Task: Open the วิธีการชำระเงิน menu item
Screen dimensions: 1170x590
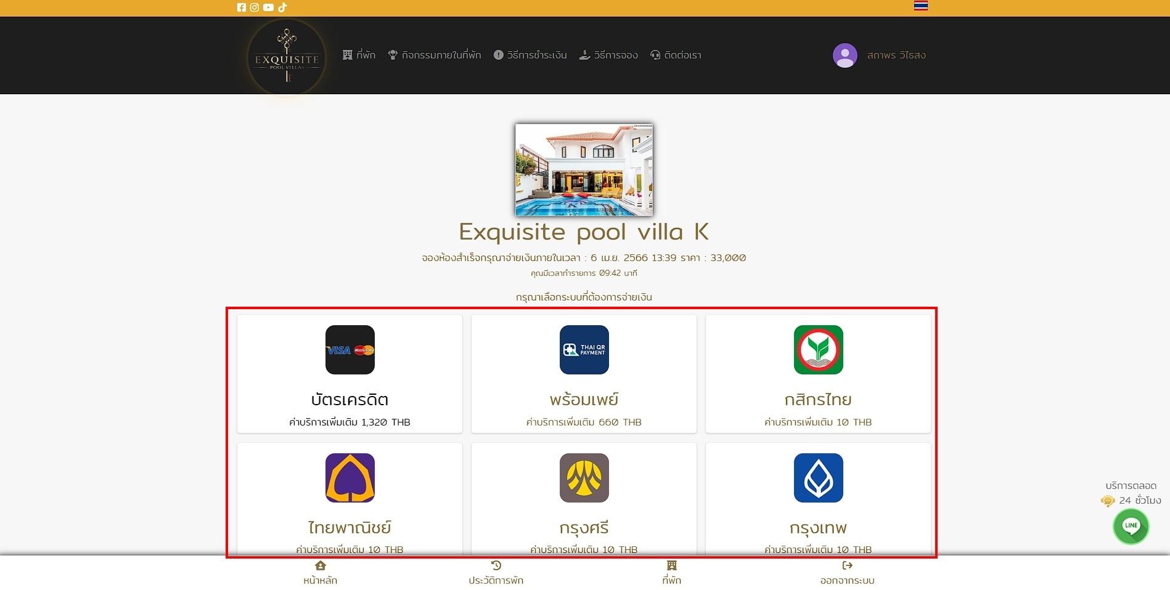Action: coord(530,55)
